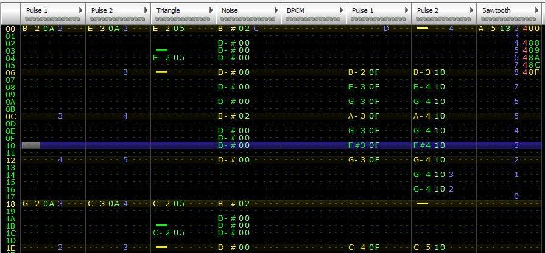
Task: Select the E-2 note in Triangle row 04
Action: (161, 58)
